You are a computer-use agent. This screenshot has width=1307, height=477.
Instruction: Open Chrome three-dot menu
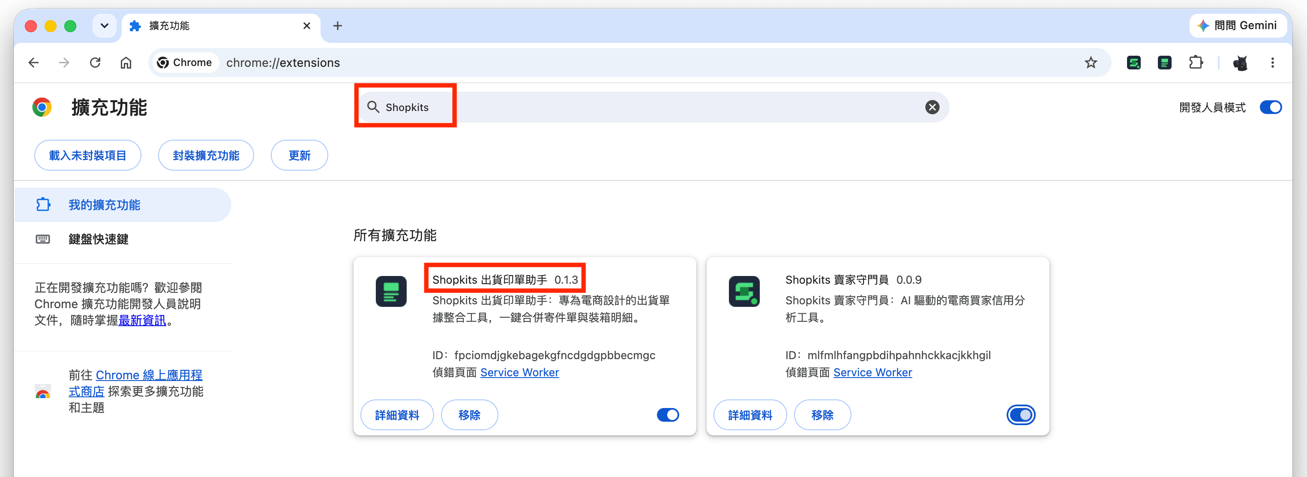tap(1272, 63)
